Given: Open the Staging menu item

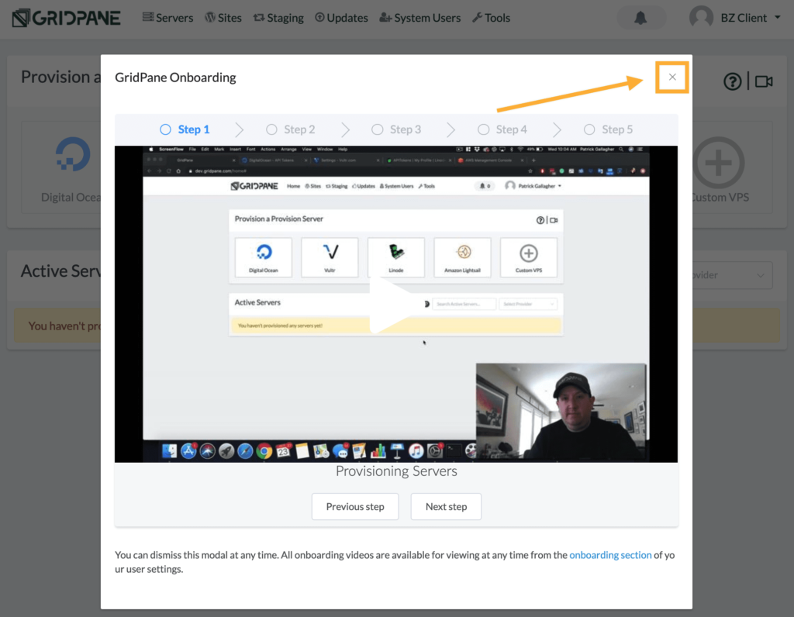Looking at the screenshot, I should [278, 18].
